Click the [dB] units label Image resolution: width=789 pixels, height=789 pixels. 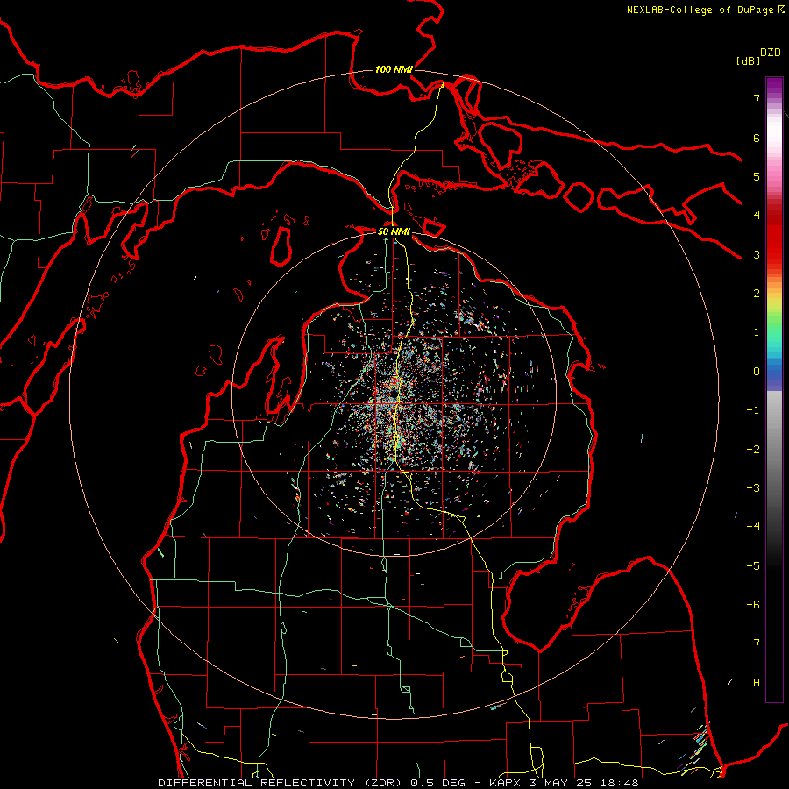pyautogui.click(x=748, y=60)
